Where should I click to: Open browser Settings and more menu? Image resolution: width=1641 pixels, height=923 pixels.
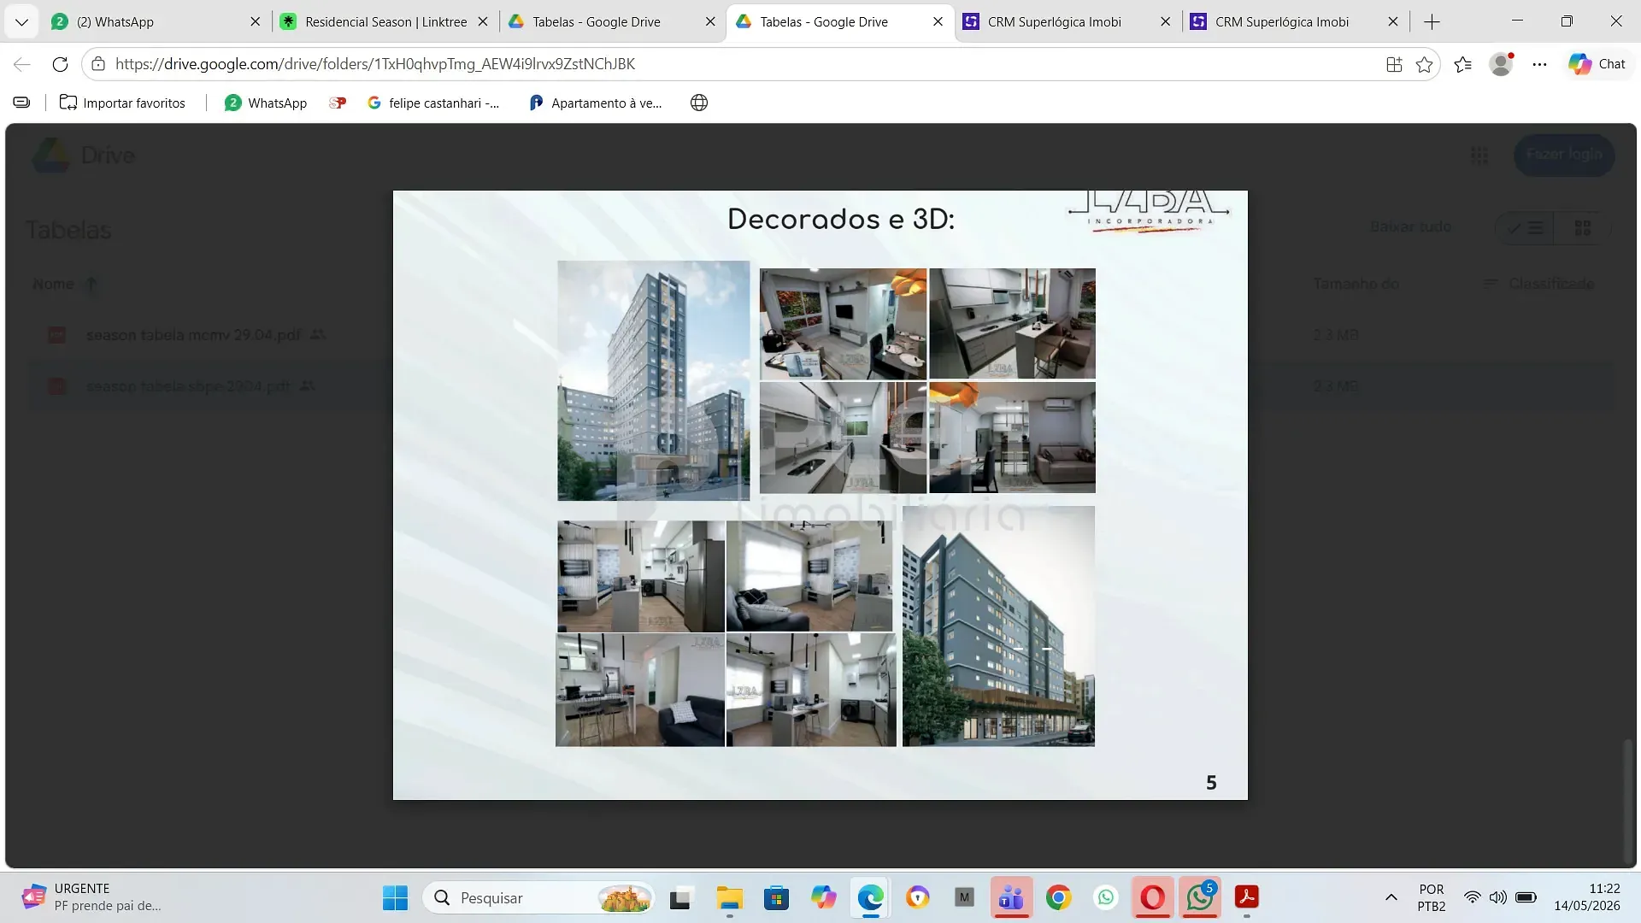click(1539, 64)
